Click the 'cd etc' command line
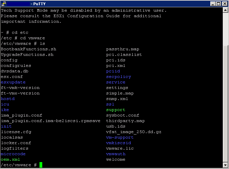 click(15, 32)
